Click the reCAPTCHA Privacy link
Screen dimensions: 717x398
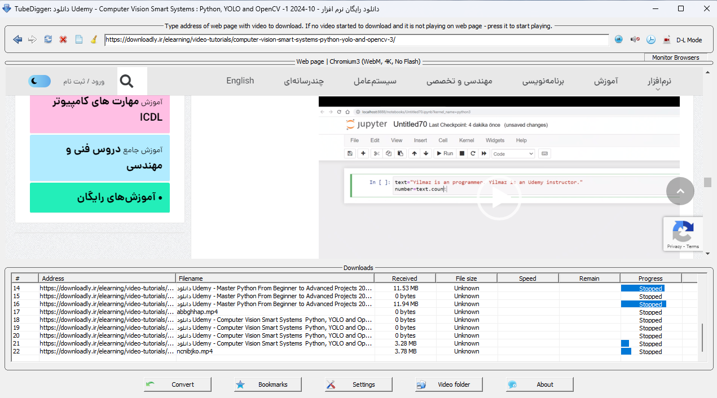674,246
